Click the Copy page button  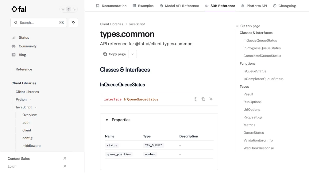tap(114, 54)
